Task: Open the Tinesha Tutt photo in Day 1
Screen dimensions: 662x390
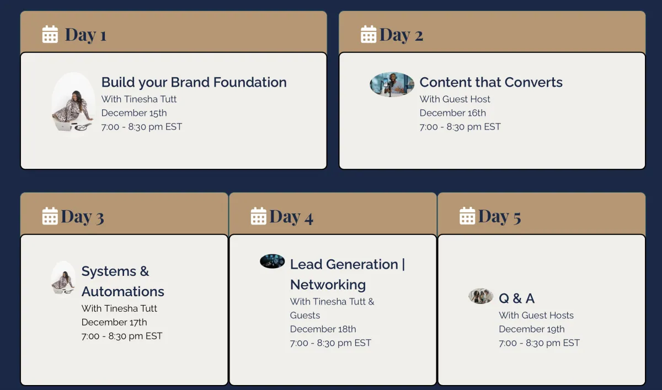Action: [x=73, y=104]
